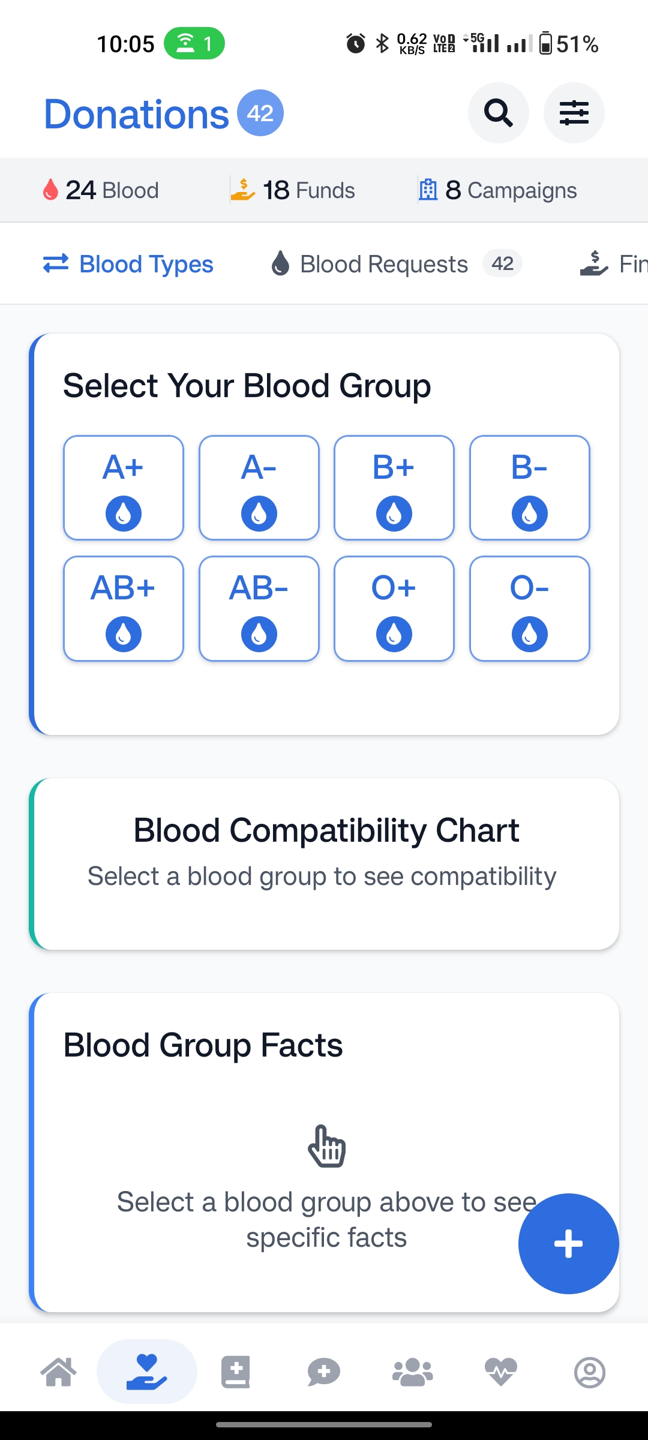Image resolution: width=648 pixels, height=1440 pixels.
Task: Tap the 24 Blood stat
Action: click(101, 190)
